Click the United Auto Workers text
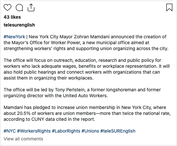The height and width of the screenshot is (146, 177). click(x=85, y=96)
